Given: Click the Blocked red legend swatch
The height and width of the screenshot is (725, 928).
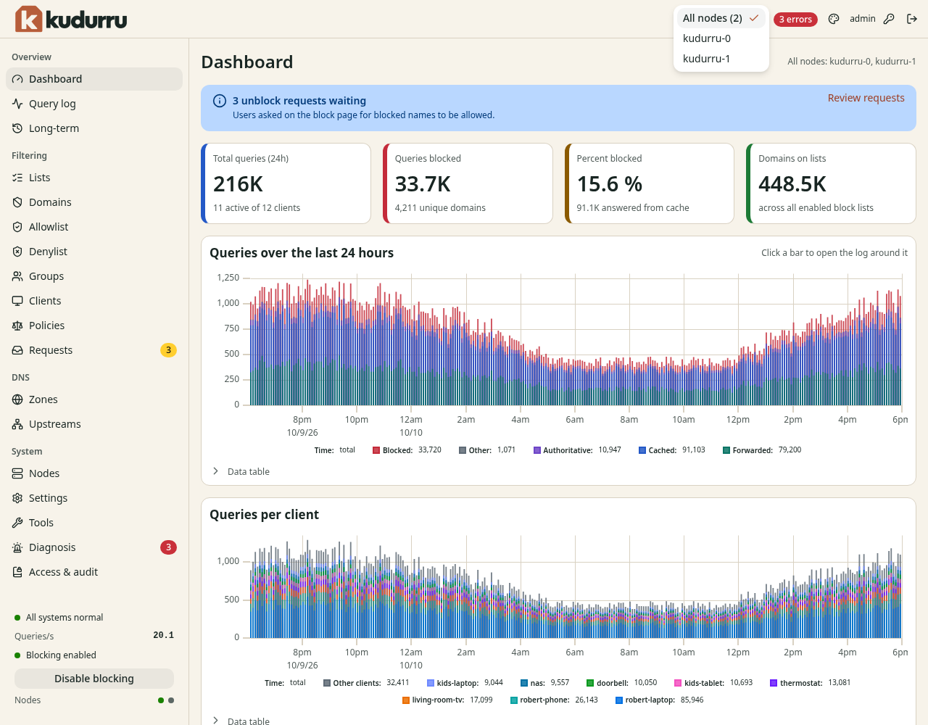Looking at the screenshot, I should click(x=376, y=450).
